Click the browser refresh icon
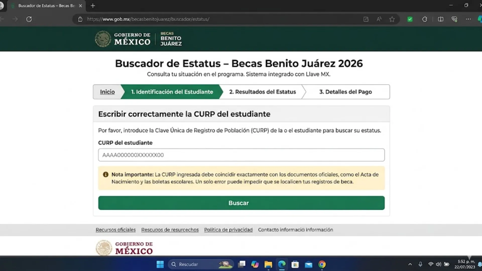The image size is (482, 271). 29,19
